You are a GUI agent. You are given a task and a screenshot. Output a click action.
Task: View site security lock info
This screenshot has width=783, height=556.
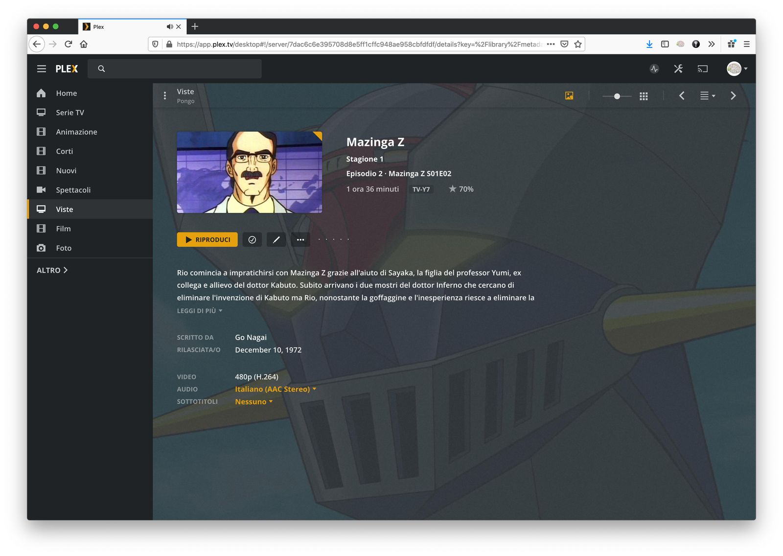169,44
